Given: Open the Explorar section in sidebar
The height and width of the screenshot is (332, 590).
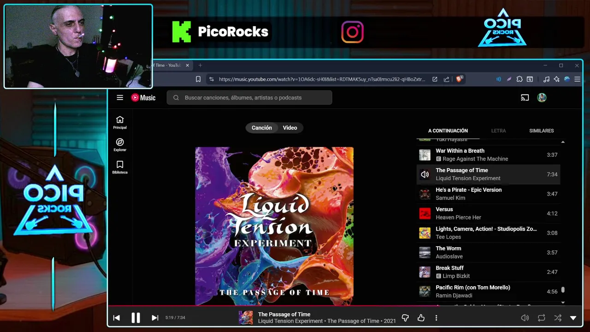Looking at the screenshot, I should tap(120, 145).
